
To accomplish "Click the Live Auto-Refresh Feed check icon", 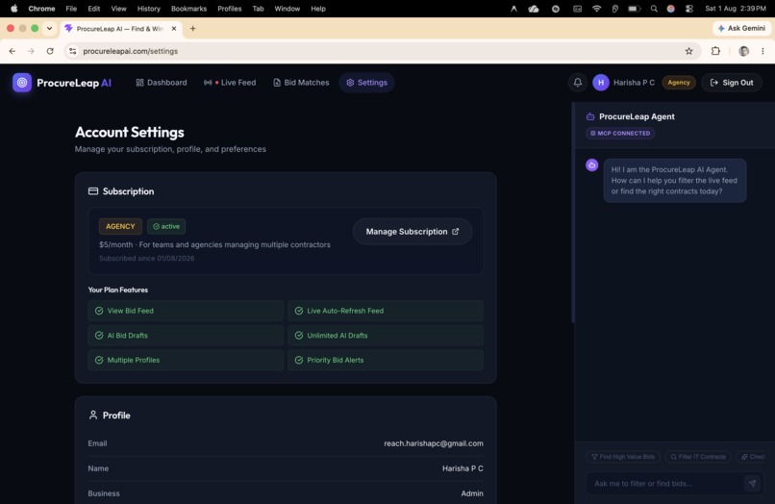I will [298, 311].
